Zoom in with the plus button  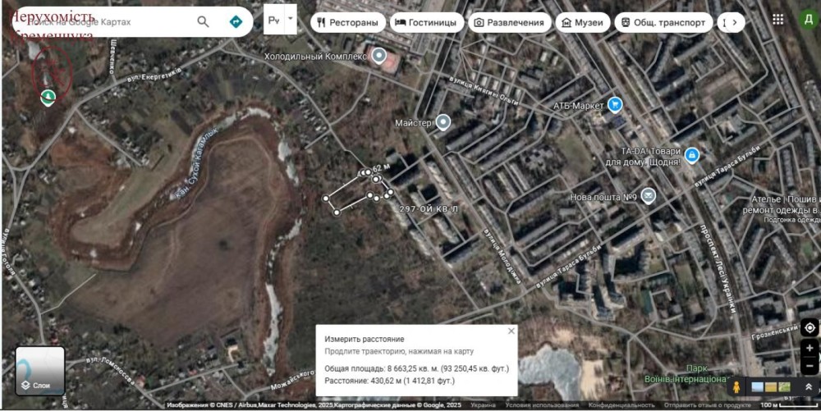810,349
